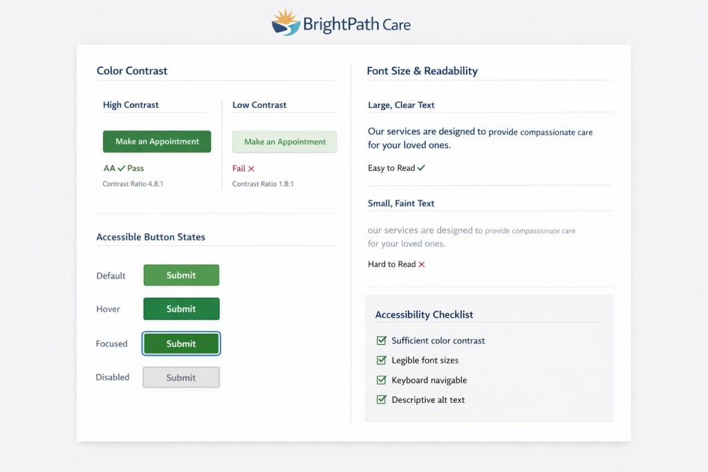The image size is (708, 472).
Task: Click the Contrast Ratio 4.8:1 label
Action: [133, 184]
